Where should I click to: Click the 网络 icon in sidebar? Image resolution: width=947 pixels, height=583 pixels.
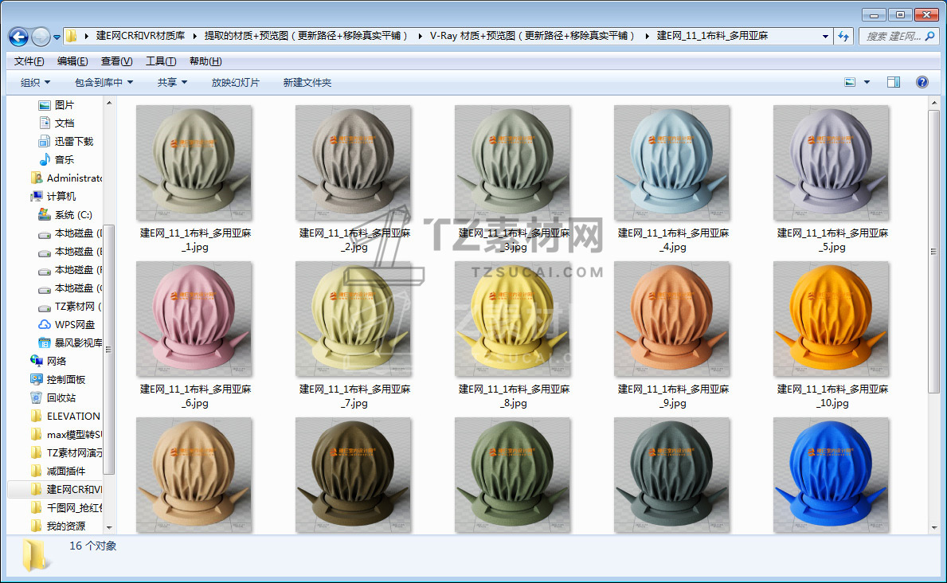coord(36,361)
